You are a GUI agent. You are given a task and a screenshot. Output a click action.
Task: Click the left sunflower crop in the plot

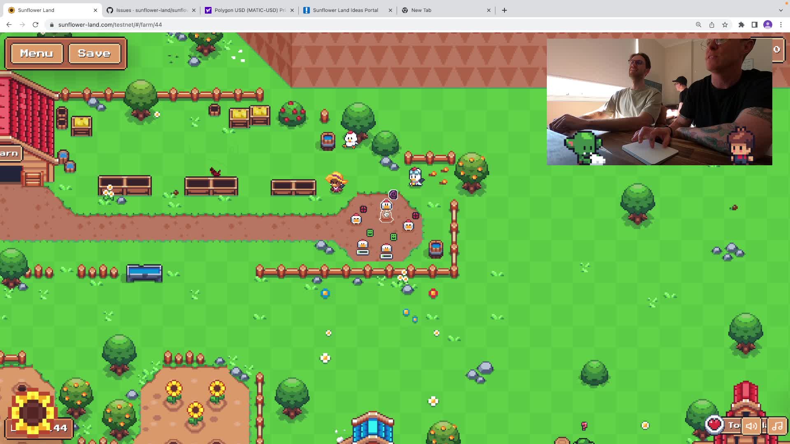click(174, 391)
